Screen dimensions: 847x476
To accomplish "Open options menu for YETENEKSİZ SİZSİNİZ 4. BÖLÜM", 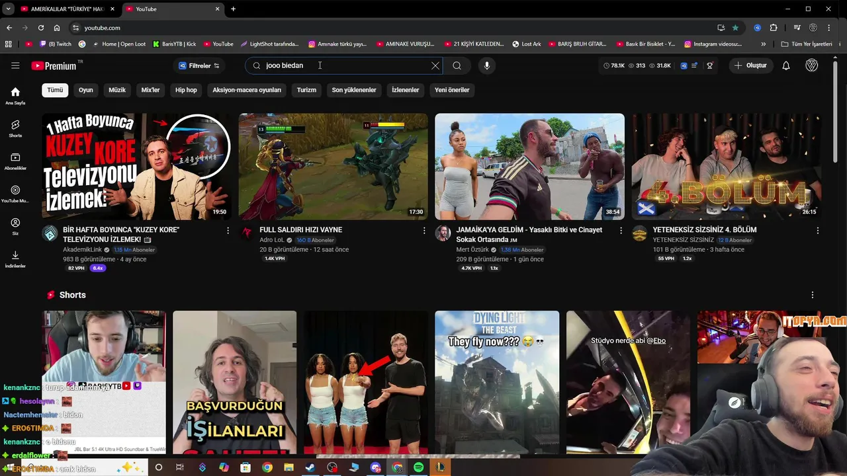I will click(817, 231).
